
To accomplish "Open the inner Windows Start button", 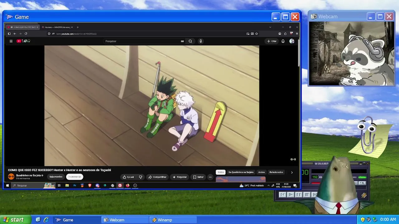I will click(7, 185).
